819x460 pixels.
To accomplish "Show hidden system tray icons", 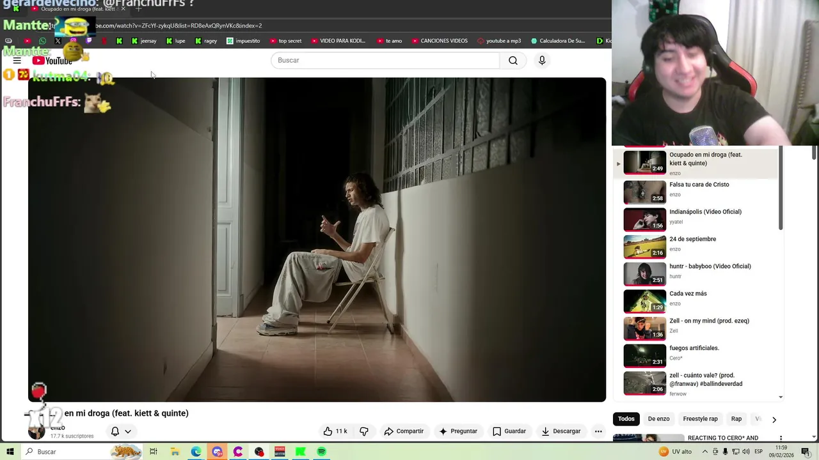I will 705,452.
